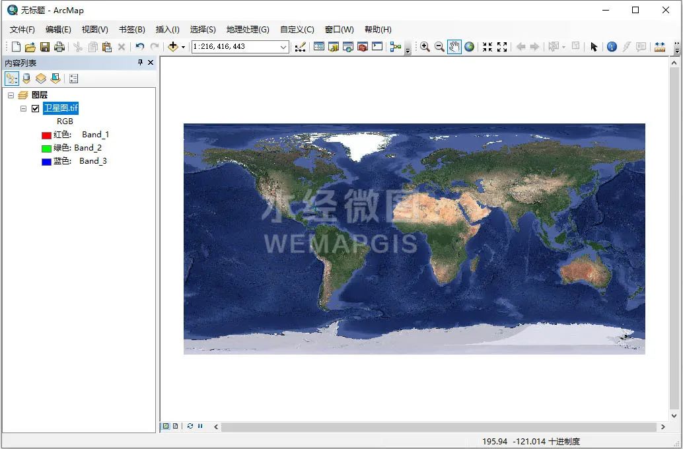Select the Zoom In tool
The height and width of the screenshot is (449, 683).
425,46
